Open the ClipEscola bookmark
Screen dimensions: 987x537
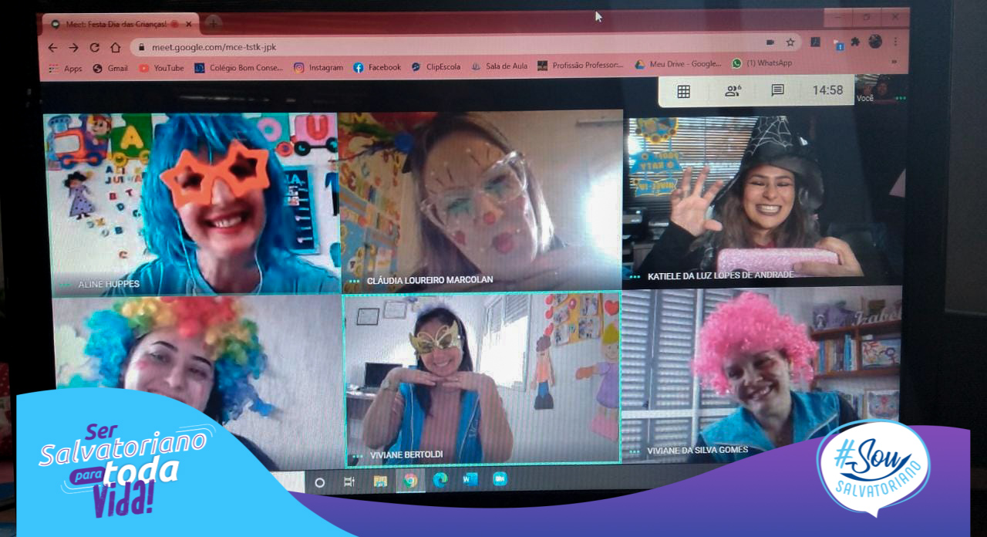[436, 67]
